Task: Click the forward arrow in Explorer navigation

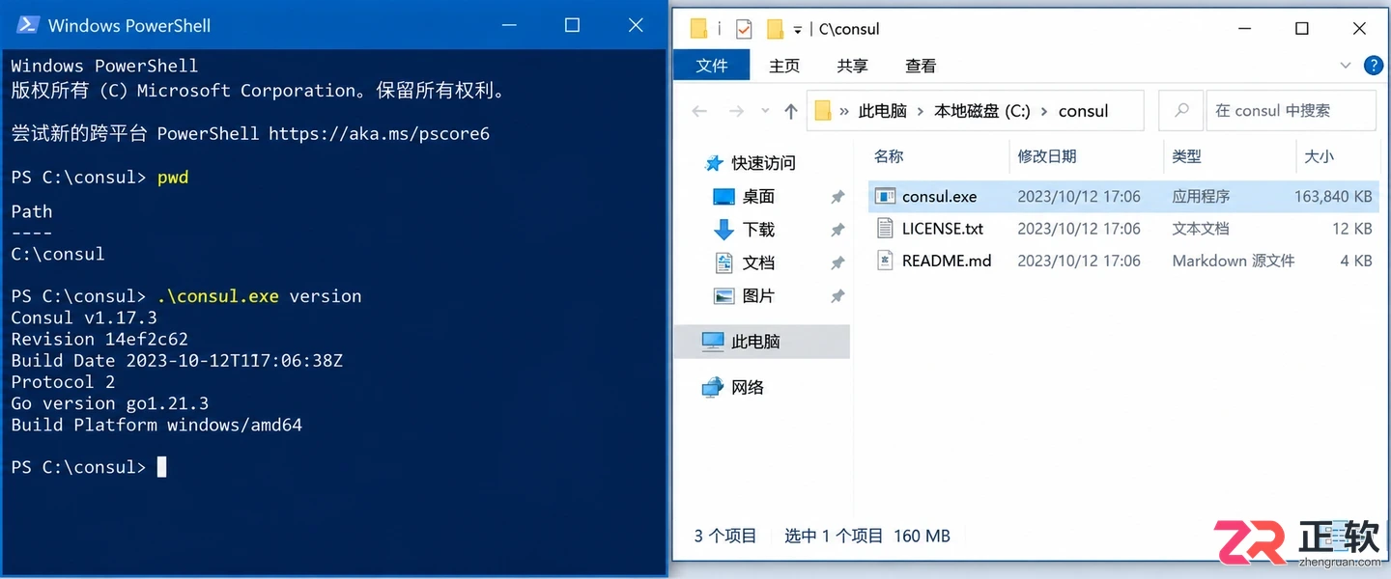Action: 736,111
